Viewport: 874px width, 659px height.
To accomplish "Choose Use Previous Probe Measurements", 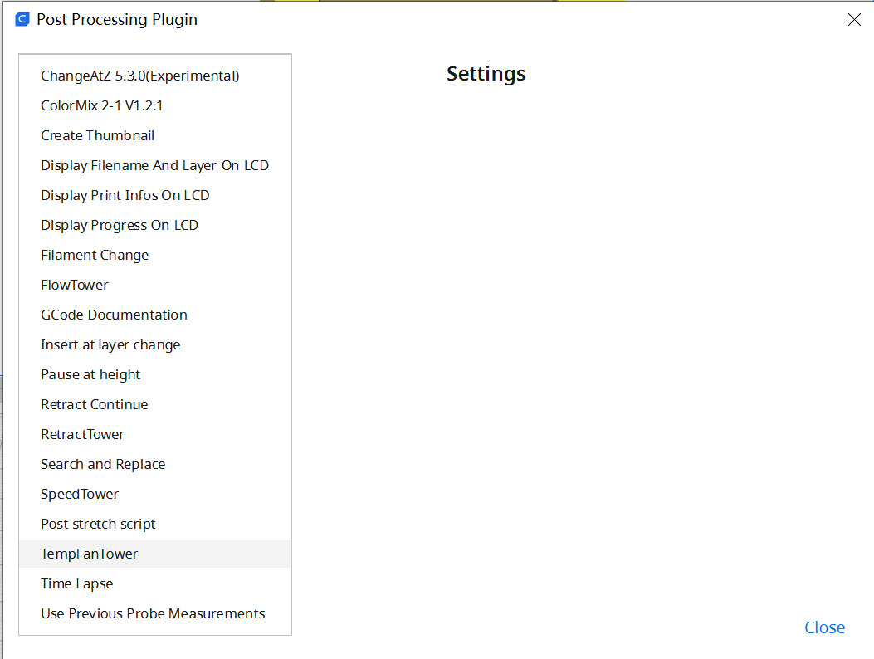I will coord(155,614).
